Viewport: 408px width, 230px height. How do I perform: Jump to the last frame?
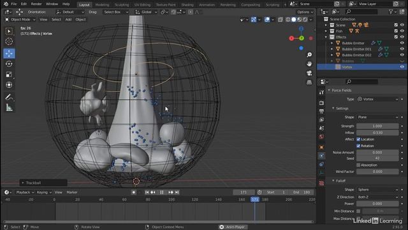click(x=177, y=192)
